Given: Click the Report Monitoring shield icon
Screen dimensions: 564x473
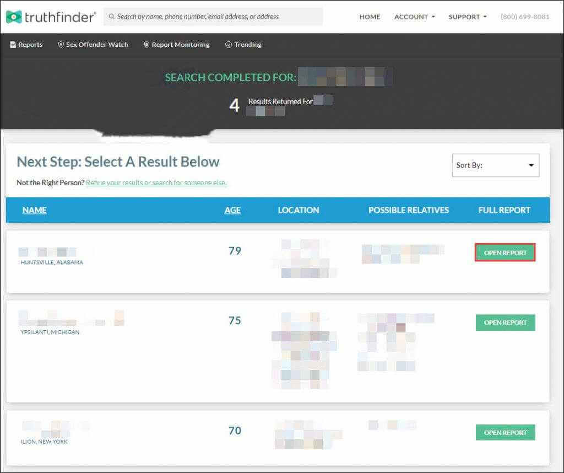Looking at the screenshot, I should coord(147,45).
